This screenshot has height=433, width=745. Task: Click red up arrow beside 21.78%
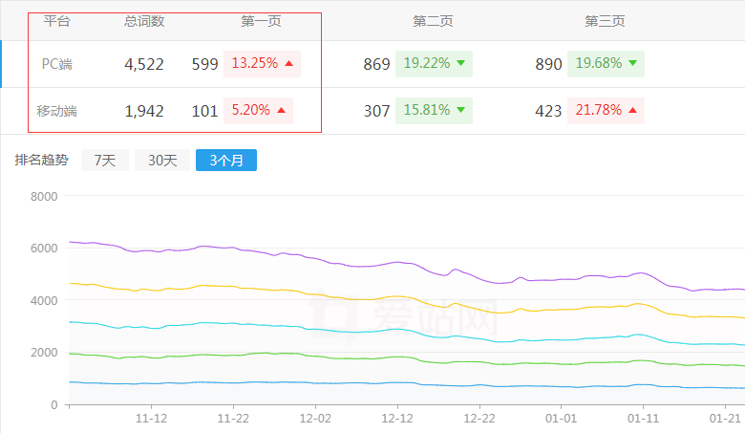[632, 111]
